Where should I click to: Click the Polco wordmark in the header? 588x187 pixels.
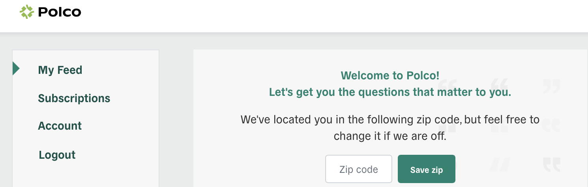tap(60, 13)
